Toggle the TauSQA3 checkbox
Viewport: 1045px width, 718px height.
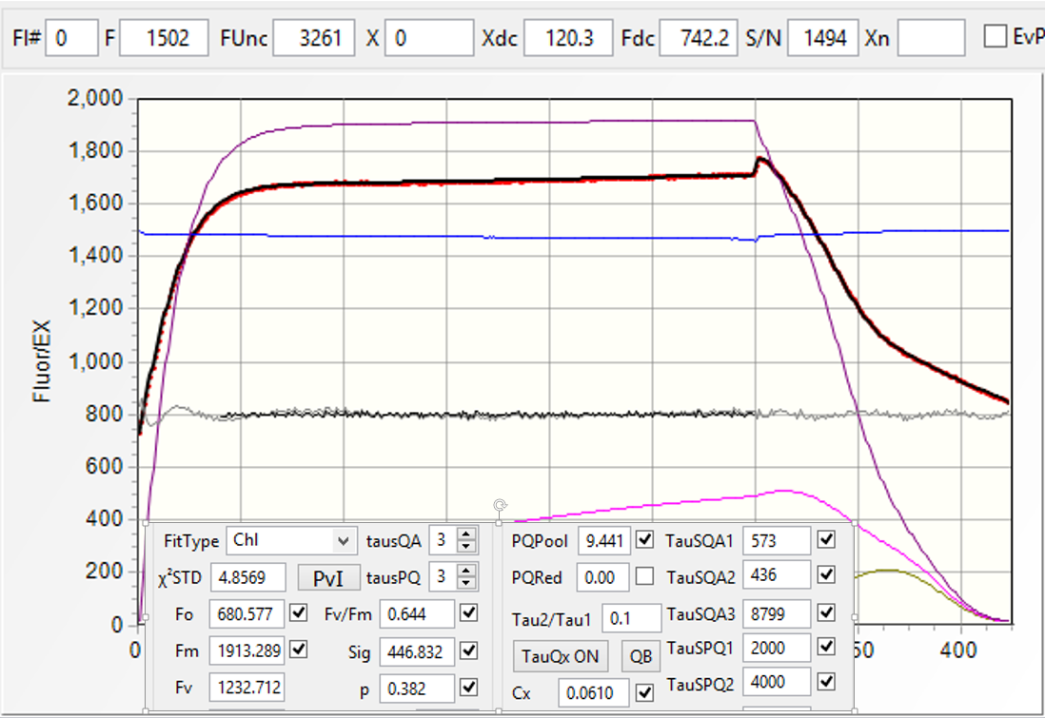coord(825,613)
